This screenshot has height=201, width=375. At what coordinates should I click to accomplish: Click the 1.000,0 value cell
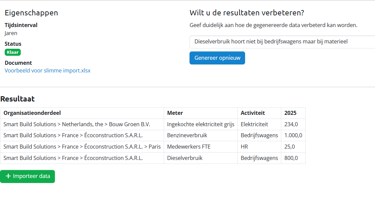[x=293, y=136]
